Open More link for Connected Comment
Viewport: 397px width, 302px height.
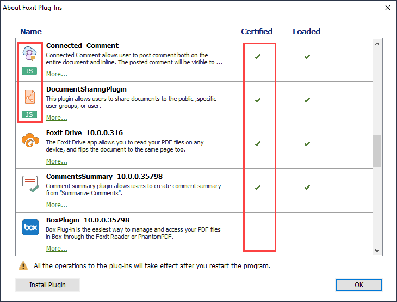tap(57, 74)
